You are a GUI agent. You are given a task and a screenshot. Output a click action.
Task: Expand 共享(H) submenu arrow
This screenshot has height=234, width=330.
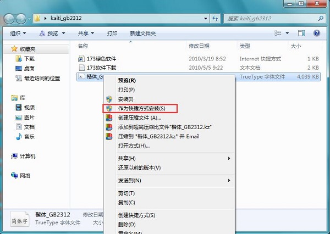pos(229,158)
